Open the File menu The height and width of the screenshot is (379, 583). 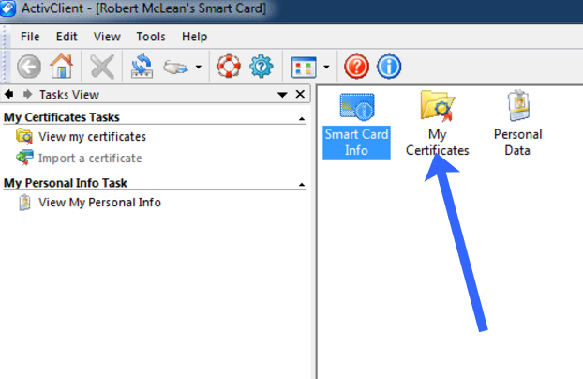pyautogui.click(x=30, y=37)
